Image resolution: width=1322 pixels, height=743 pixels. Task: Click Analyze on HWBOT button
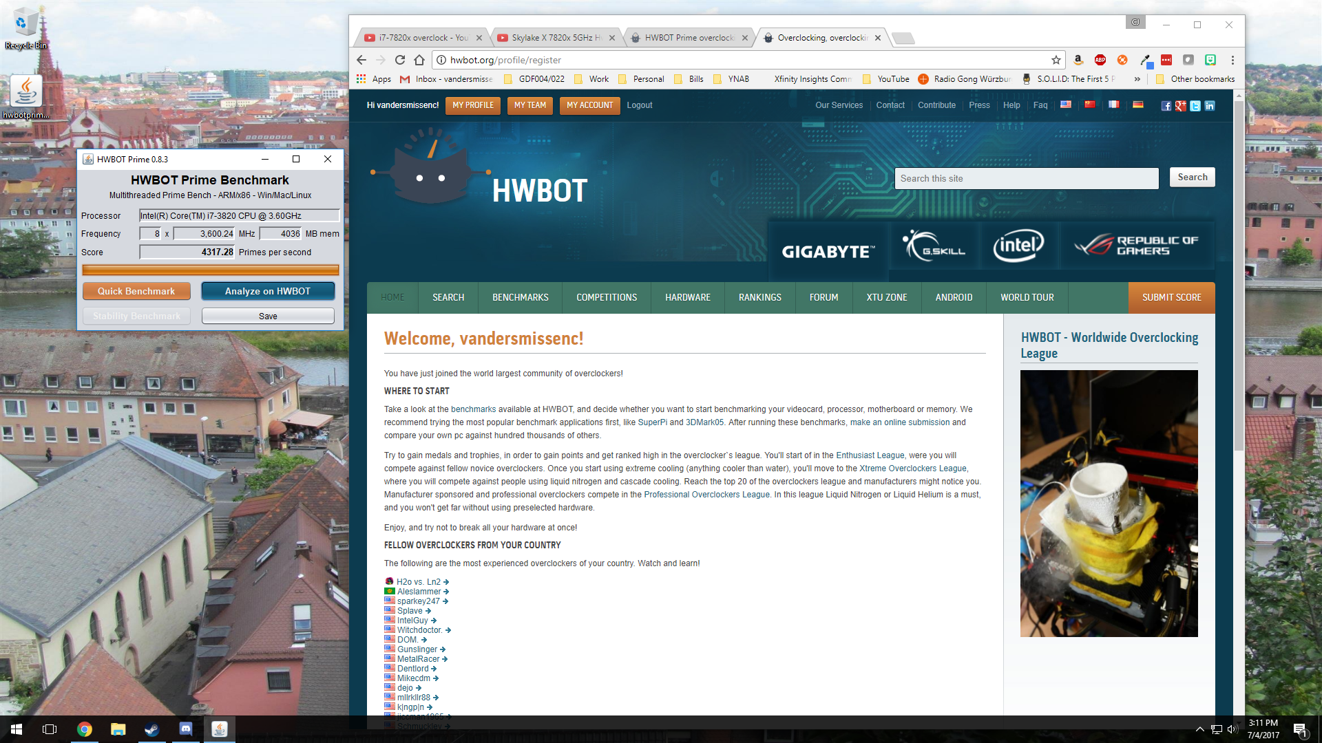pyautogui.click(x=268, y=291)
